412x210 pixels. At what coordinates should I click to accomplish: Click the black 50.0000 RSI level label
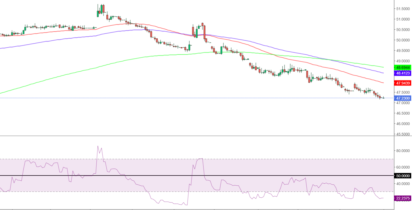click(x=403, y=176)
